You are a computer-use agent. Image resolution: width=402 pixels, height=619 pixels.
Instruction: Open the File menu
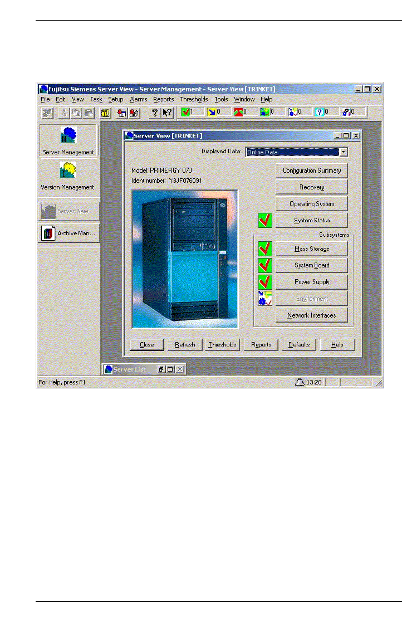(45, 100)
